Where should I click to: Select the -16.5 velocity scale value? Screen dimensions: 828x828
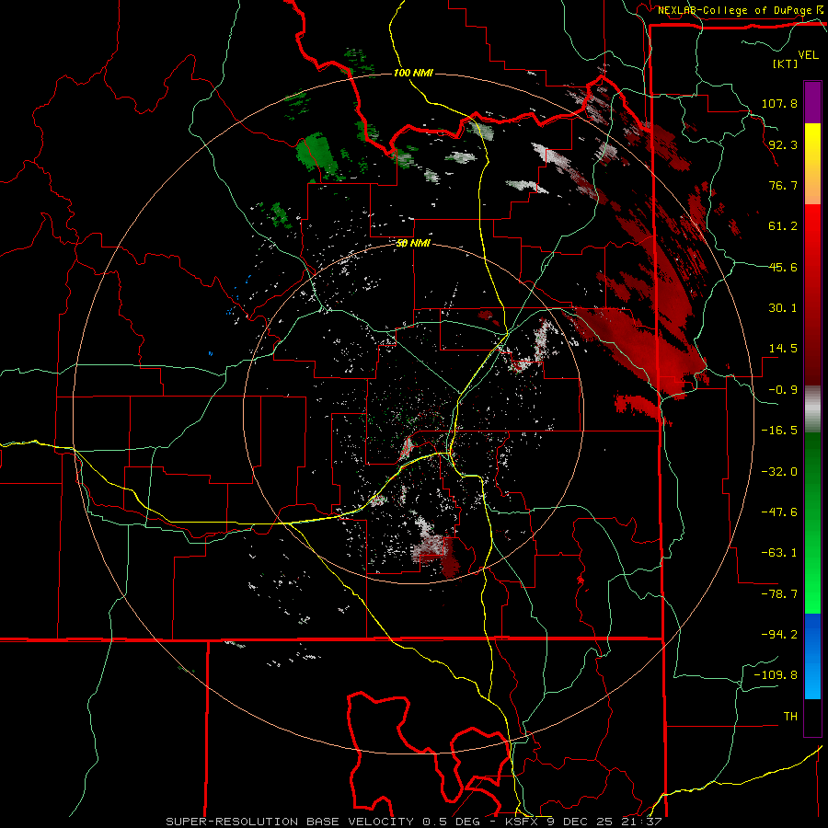[779, 430]
